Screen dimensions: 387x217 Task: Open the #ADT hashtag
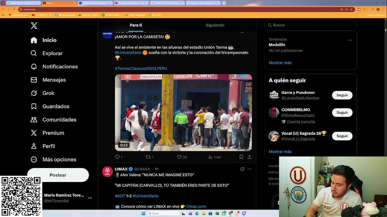(120, 196)
